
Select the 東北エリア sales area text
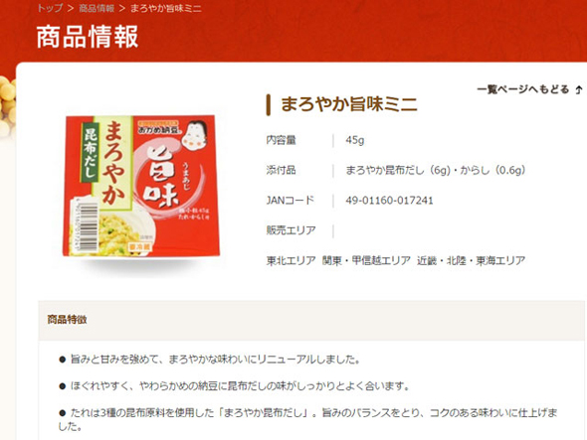[x=291, y=260]
